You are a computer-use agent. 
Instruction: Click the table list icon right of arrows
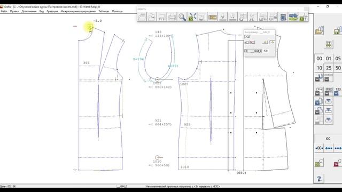click(243, 17)
